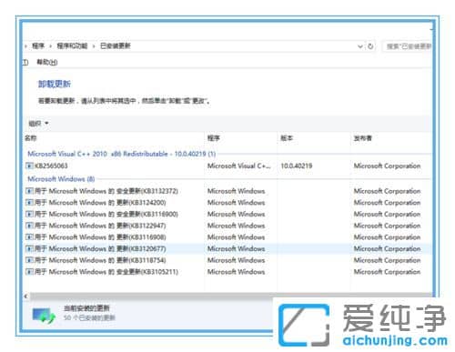This screenshot has width=455, height=352.
Task: Click the update icon beside KB3116908
Action: click(x=29, y=237)
